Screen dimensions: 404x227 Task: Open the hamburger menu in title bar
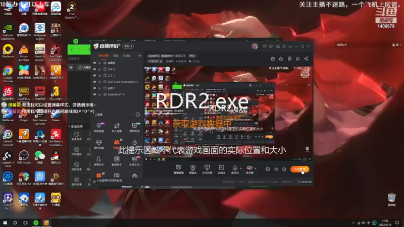click(290, 46)
